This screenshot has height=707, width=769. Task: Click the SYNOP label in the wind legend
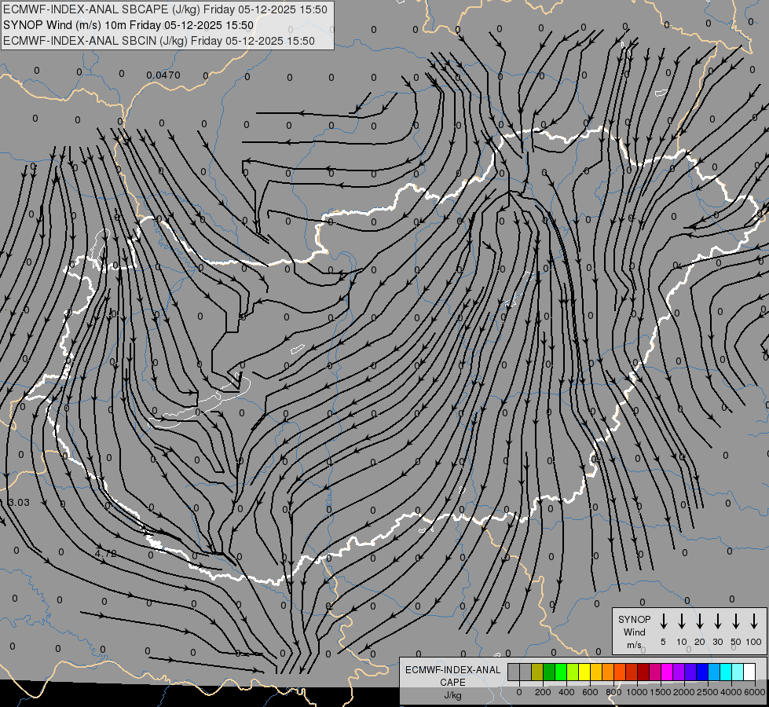click(x=634, y=619)
